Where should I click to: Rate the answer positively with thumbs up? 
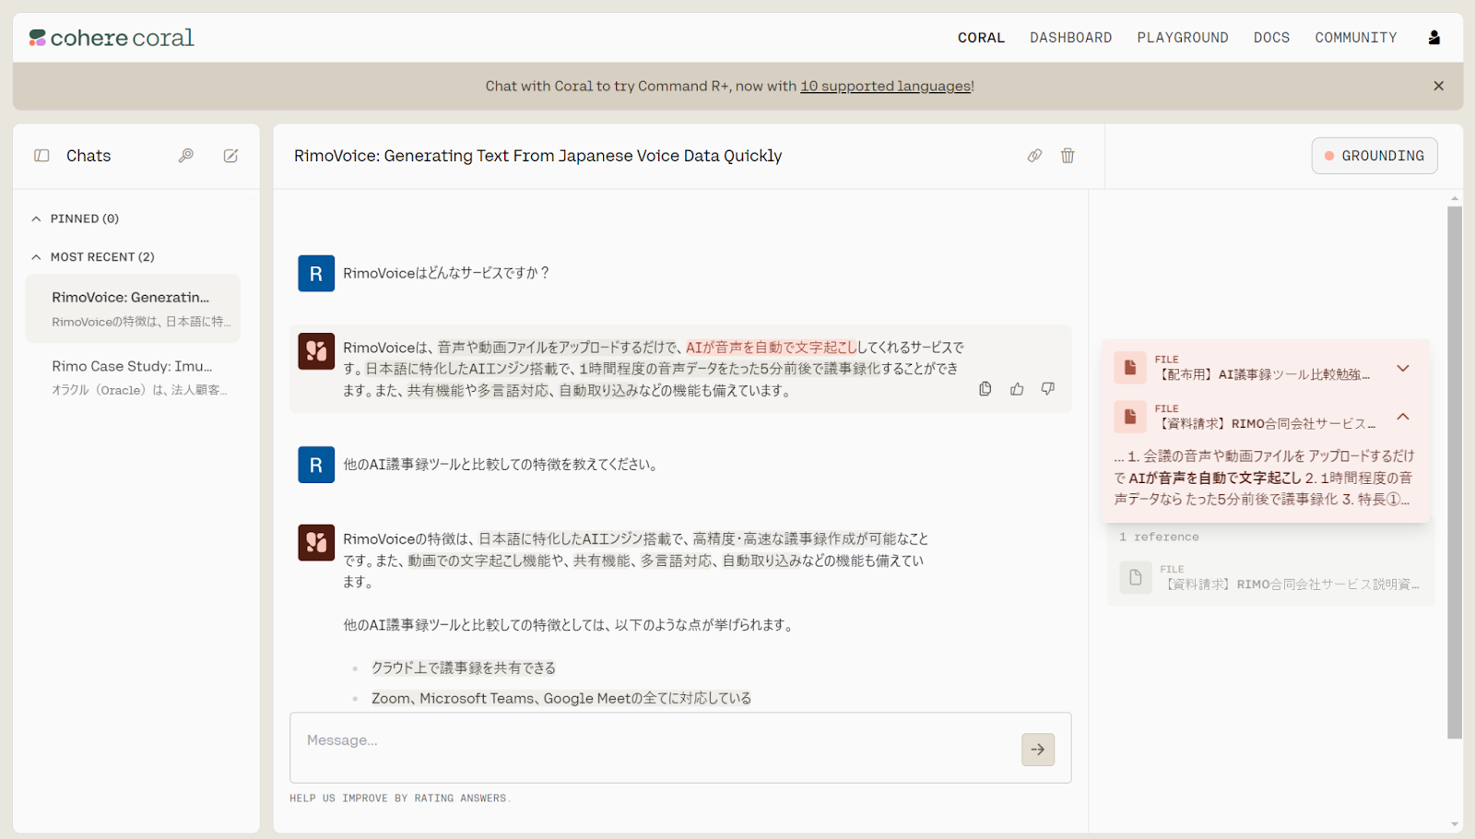[x=1016, y=388]
